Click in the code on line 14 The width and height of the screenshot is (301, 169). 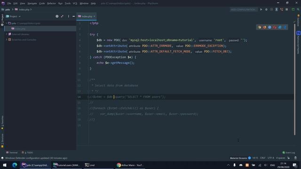pos(127,97)
